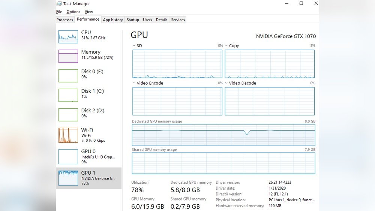Select the Memory usage graph thumbnail

click(68, 56)
